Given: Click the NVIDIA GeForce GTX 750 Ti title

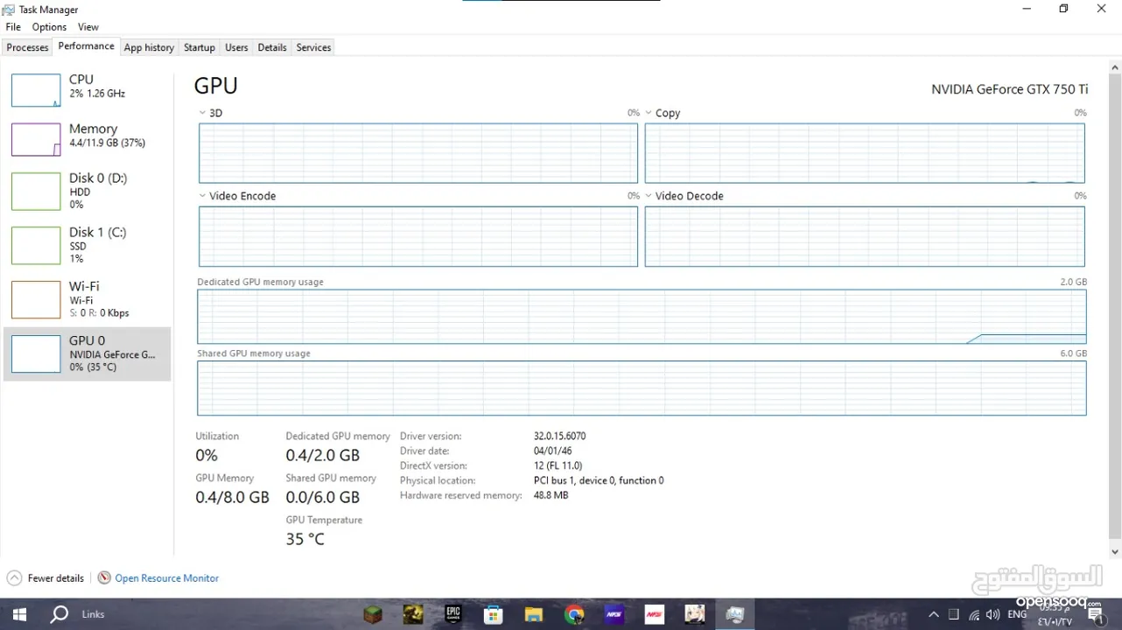Looking at the screenshot, I should click(x=1009, y=89).
